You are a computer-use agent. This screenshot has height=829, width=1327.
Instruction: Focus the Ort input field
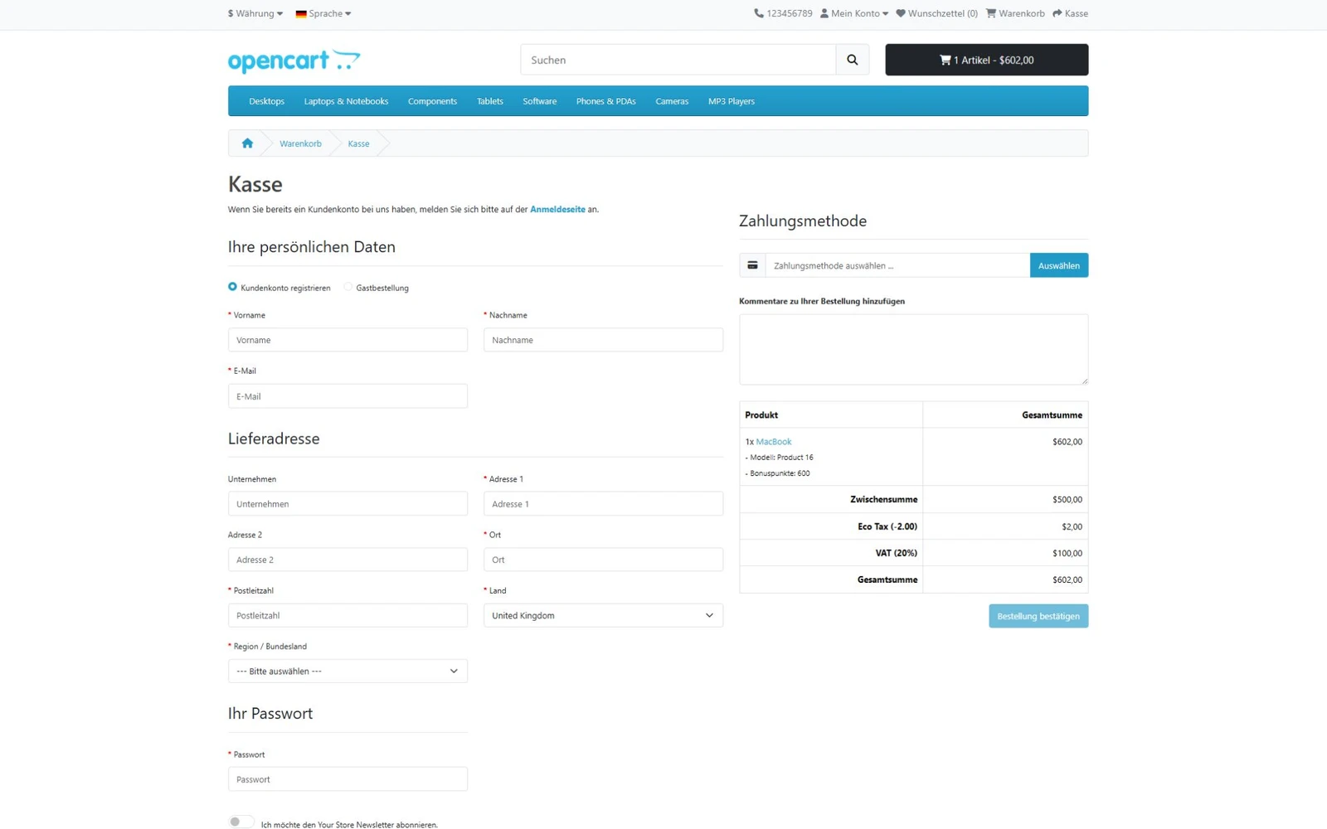[603, 560]
